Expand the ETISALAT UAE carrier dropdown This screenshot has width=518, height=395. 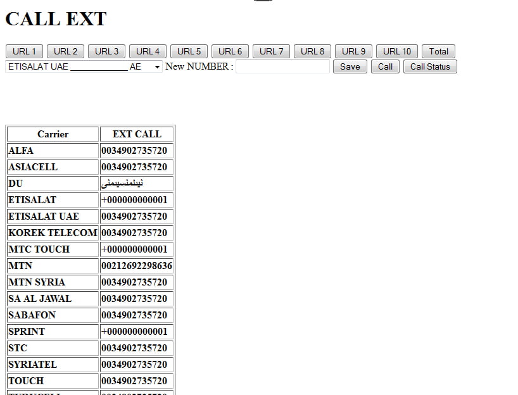pyautogui.click(x=84, y=66)
